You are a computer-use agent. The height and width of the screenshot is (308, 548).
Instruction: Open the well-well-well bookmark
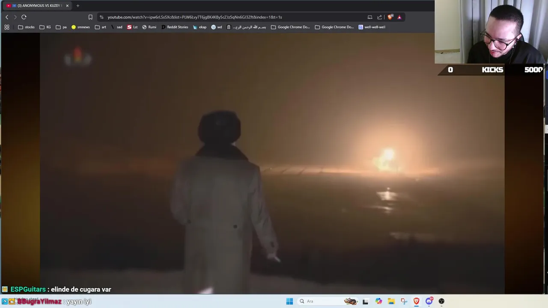tap(372, 27)
